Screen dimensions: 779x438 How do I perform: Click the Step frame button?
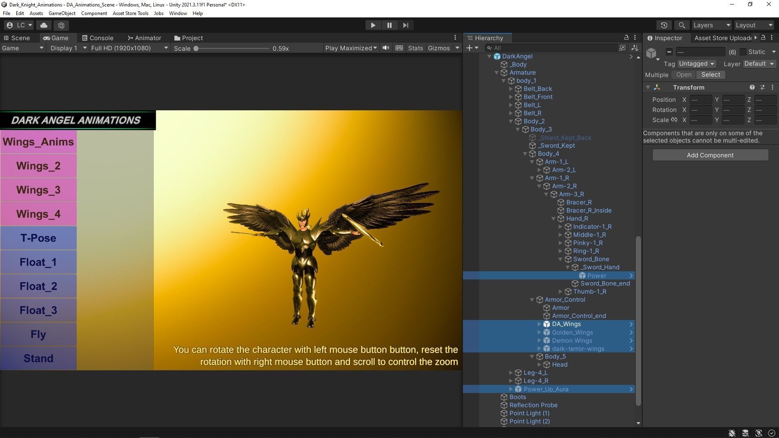click(x=405, y=25)
